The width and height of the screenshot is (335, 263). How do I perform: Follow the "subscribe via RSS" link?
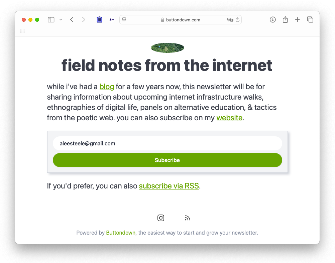pos(169,186)
